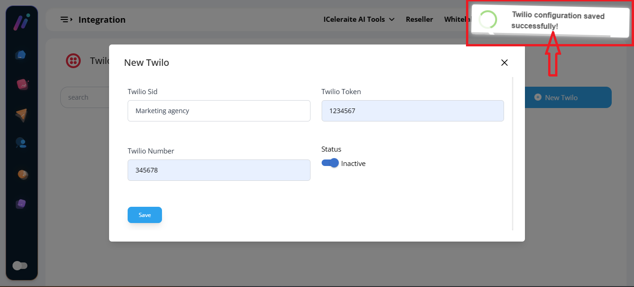Click the red Twilio logo icon
Screen dimensions: 634x287
[73, 61]
